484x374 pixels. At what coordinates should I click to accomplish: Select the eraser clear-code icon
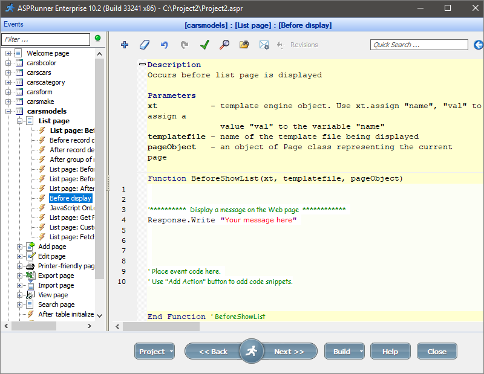pos(144,45)
